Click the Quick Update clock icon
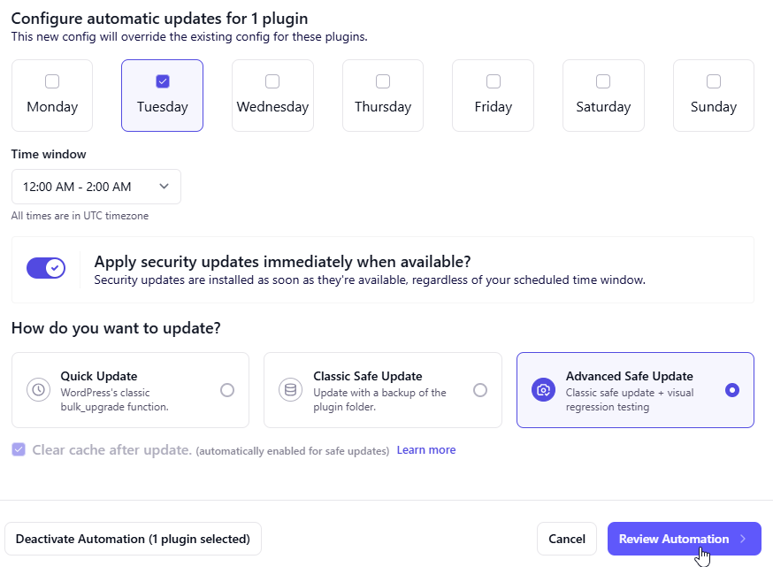Screen dimensions: 773x567 click(38, 389)
